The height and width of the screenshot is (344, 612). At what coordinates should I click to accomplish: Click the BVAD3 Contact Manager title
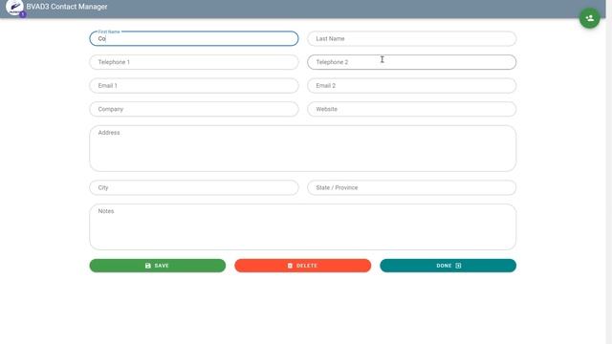tap(67, 7)
